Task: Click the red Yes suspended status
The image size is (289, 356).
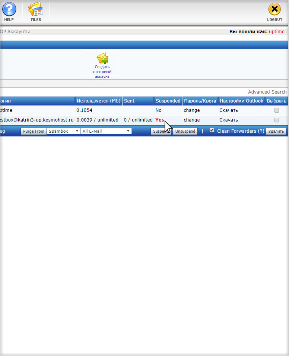Action: pos(160,120)
